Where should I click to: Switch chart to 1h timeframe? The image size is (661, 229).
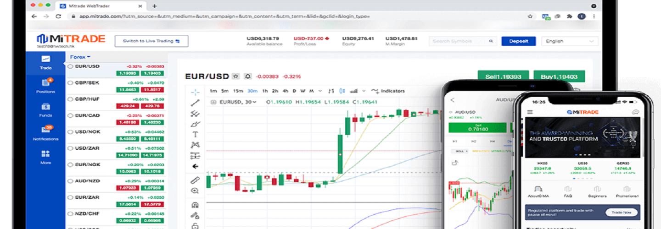[x=265, y=91]
